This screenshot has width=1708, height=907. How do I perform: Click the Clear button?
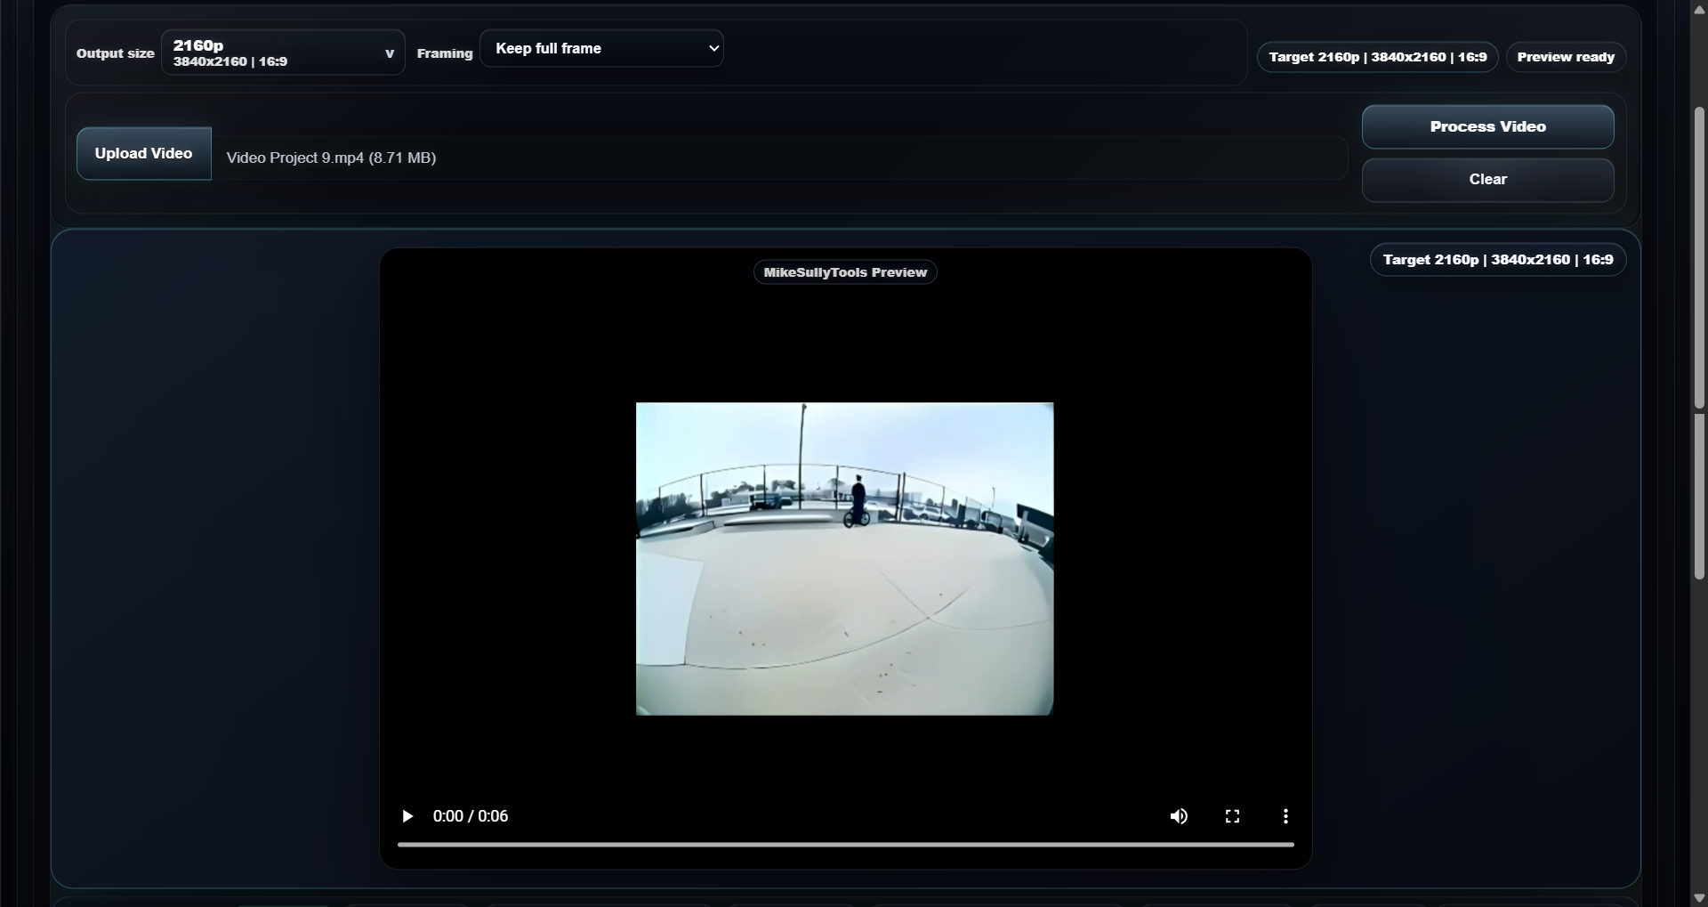pos(1487,179)
